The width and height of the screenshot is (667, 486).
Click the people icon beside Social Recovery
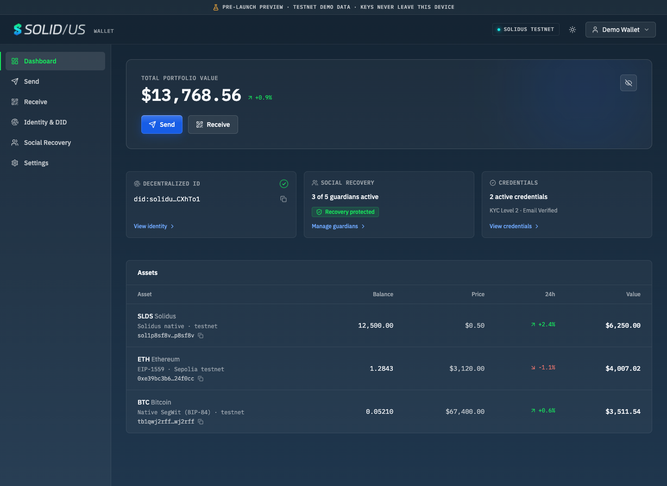(15, 143)
